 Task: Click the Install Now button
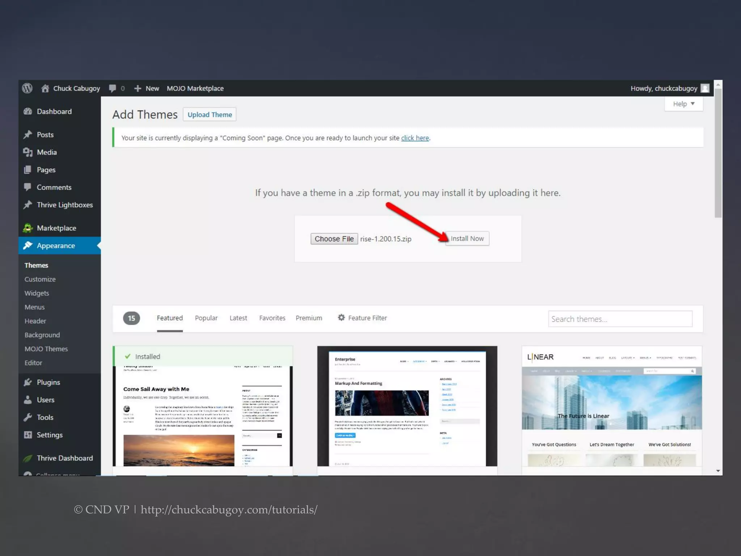click(x=467, y=239)
